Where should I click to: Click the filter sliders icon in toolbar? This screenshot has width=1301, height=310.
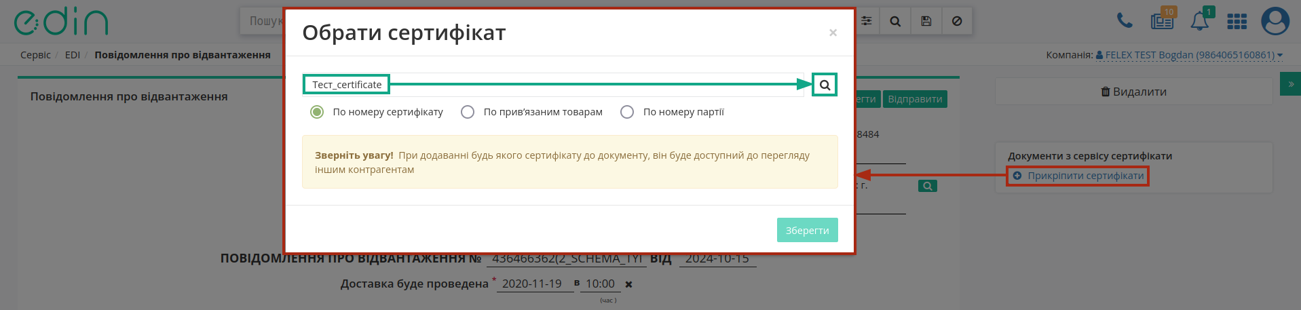point(867,21)
